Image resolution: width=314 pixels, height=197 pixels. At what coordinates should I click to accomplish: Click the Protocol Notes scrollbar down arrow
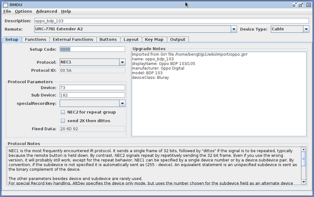[x=303, y=182]
